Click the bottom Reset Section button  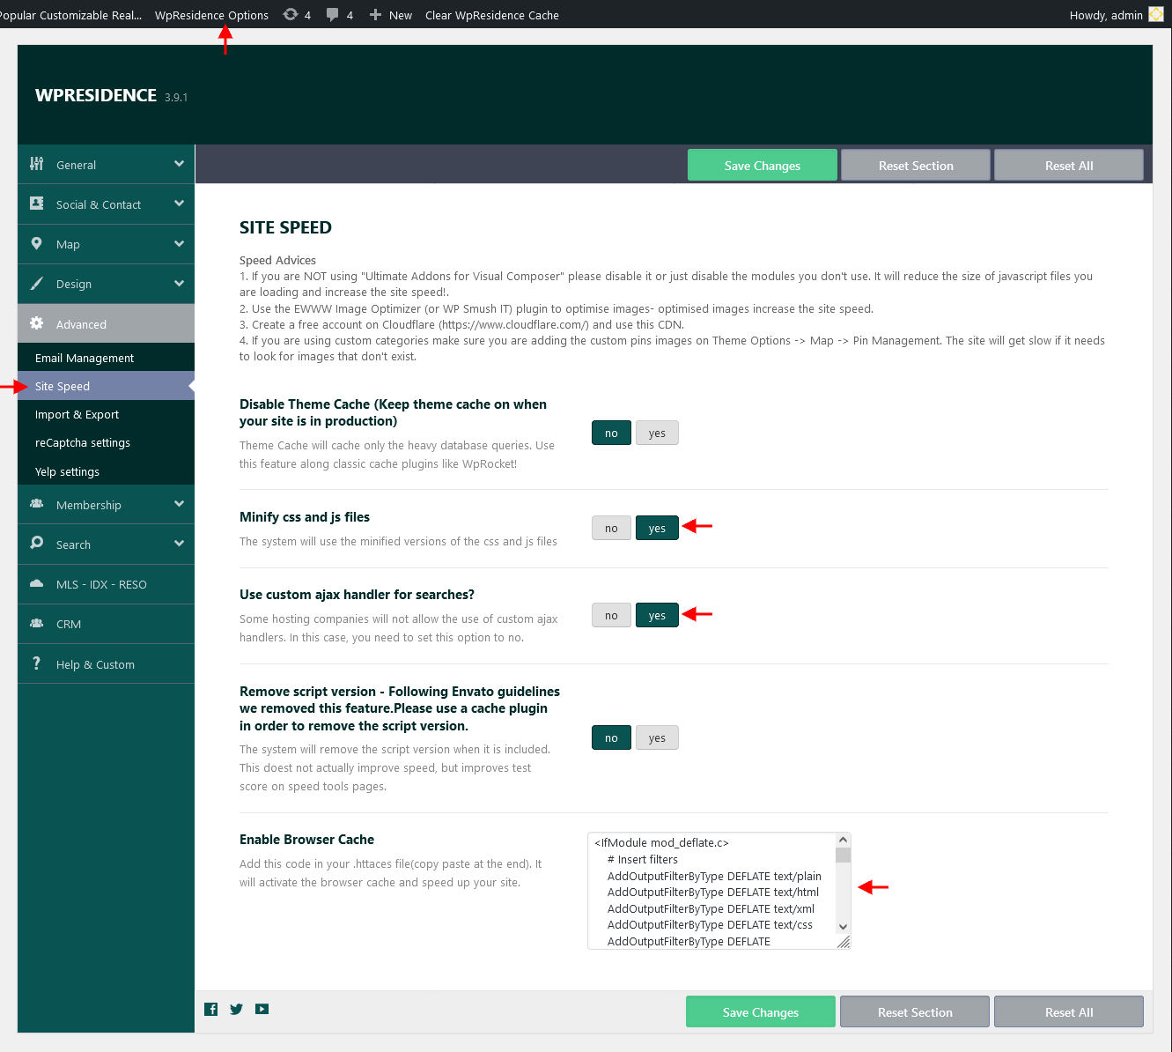coord(915,1011)
